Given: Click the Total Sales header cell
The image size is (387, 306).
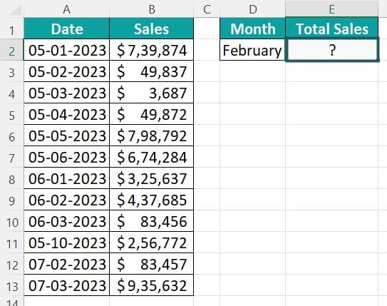Looking at the screenshot, I should click(x=331, y=28).
